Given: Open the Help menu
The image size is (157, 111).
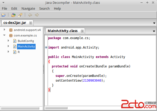Looking at the screenshot, I should [x=57, y=9].
